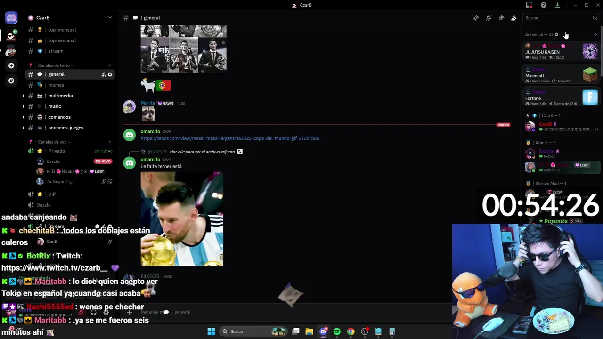Toggle member list icon in header

tap(514, 18)
